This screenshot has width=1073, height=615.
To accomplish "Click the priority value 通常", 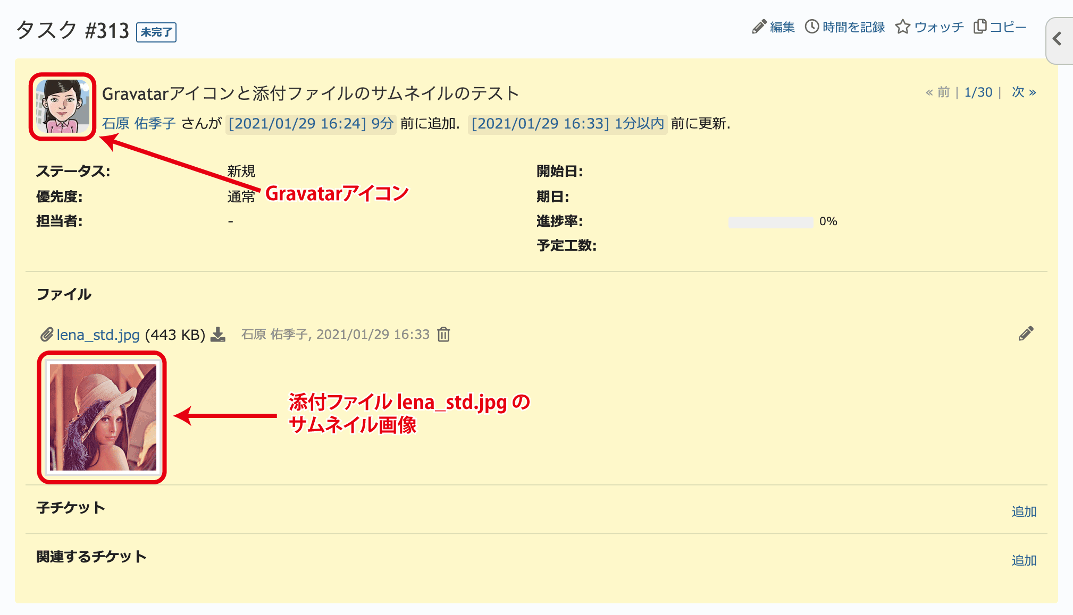I will tap(241, 197).
